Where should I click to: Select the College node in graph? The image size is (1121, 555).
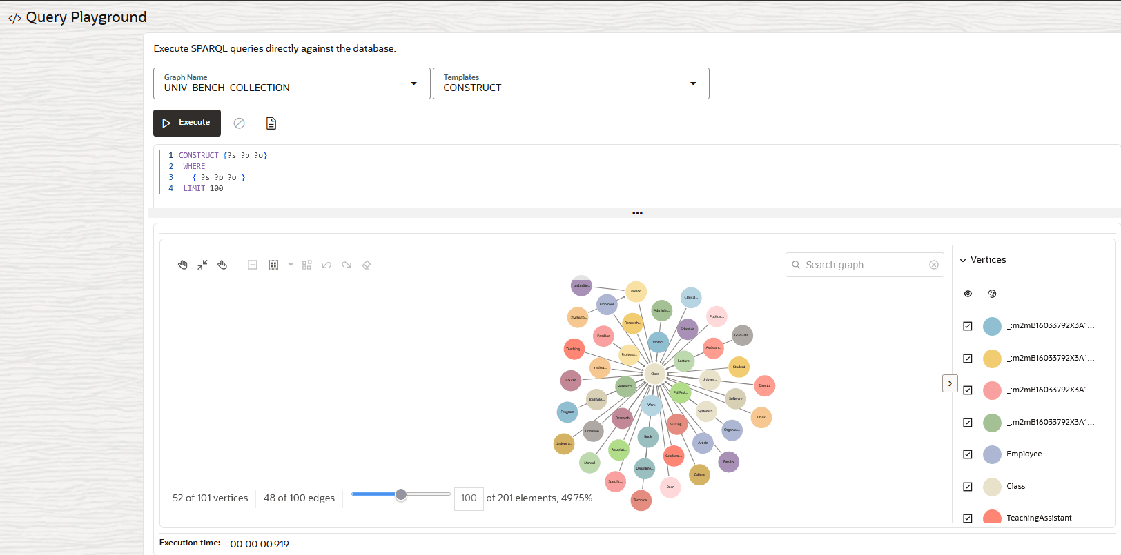pyautogui.click(x=699, y=474)
